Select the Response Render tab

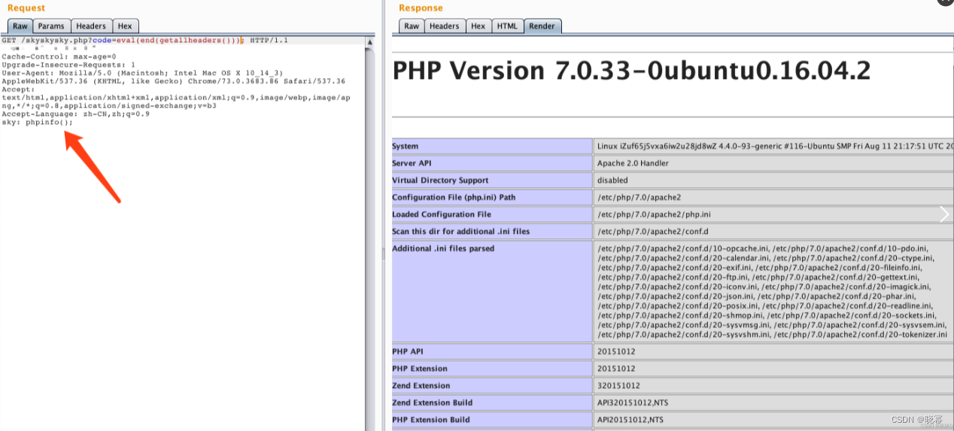pyautogui.click(x=542, y=26)
